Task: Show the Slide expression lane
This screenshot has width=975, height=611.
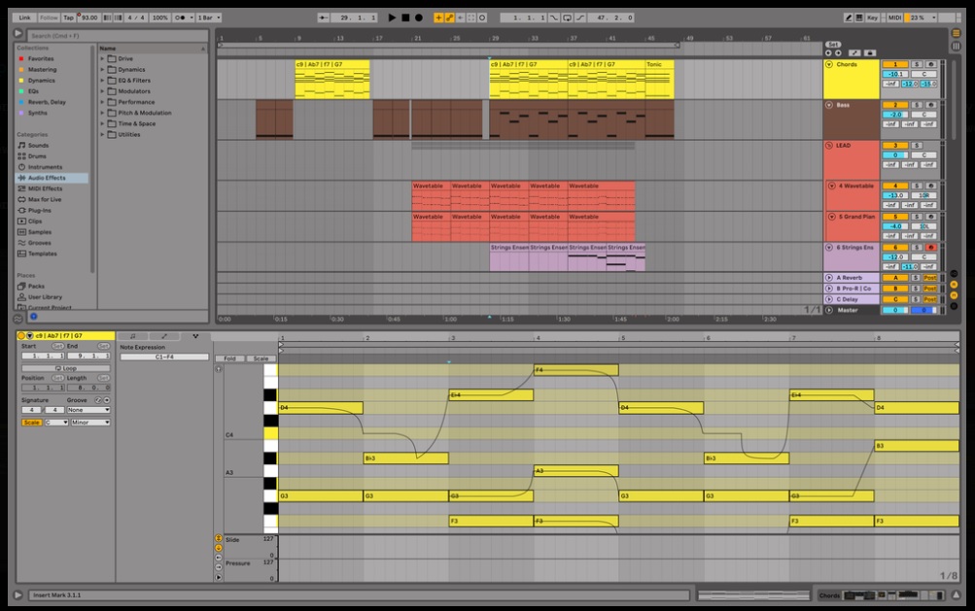Action: point(219,538)
